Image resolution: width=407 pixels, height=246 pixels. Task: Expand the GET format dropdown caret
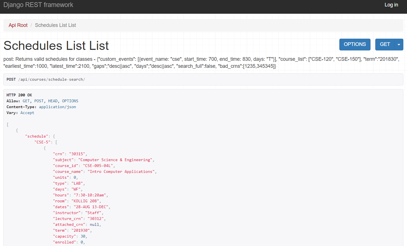click(x=399, y=45)
